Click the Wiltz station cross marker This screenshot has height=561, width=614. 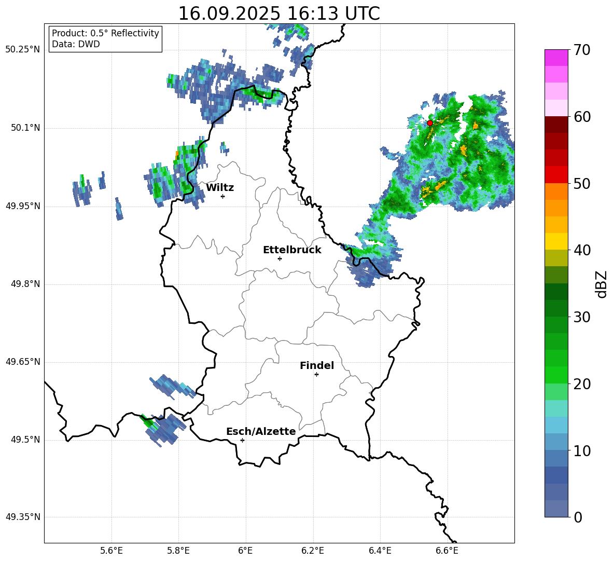223,196
